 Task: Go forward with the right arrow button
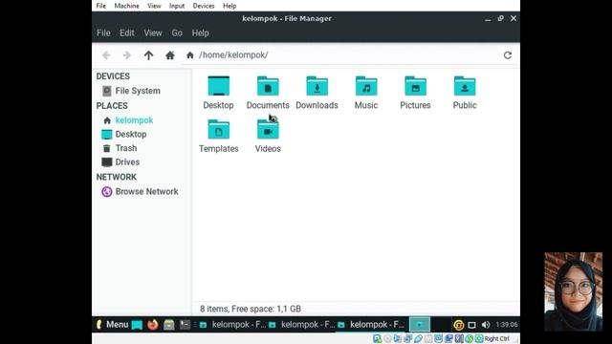127,55
